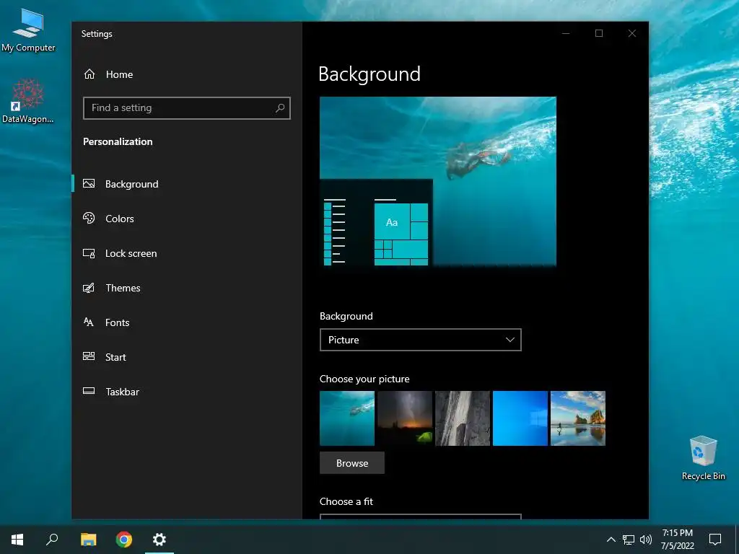Minimize the Settings window
The height and width of the screenshot is (554, 739).
coord(566,33)
